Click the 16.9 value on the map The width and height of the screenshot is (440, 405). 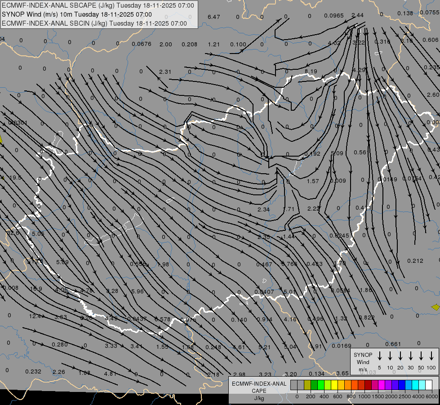point(36,288)
